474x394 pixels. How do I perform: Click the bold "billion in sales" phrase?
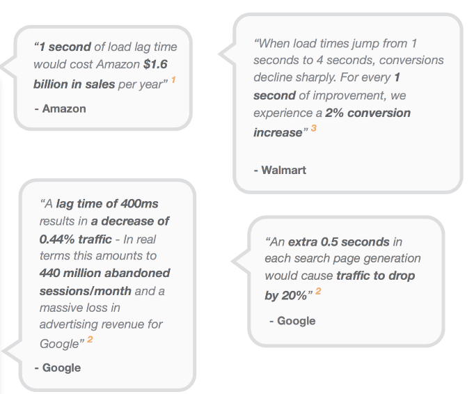click(x=74, y=84)
